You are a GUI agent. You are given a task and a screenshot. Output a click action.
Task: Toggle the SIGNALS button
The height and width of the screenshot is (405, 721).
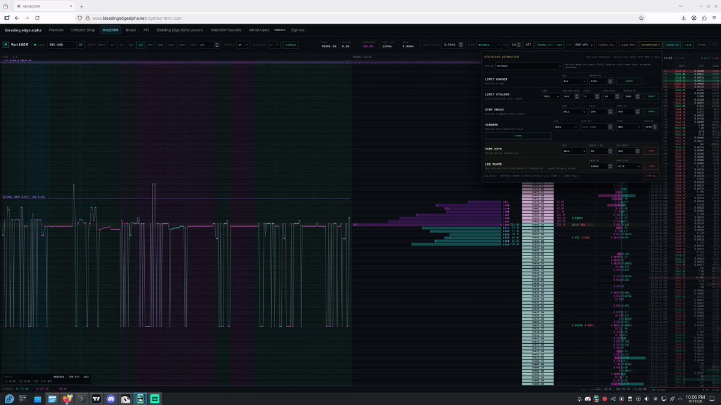tap(291, 44)
